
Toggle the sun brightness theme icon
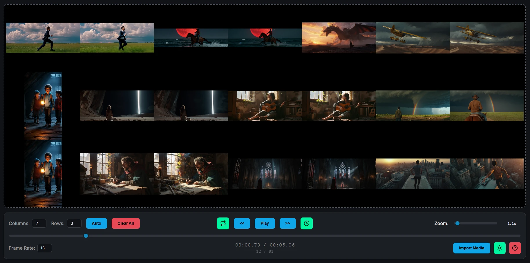[500, 248]
